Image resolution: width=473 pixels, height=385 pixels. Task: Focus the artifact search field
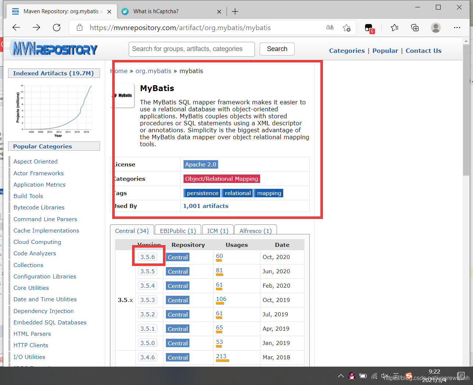click(x=192, y=49)
